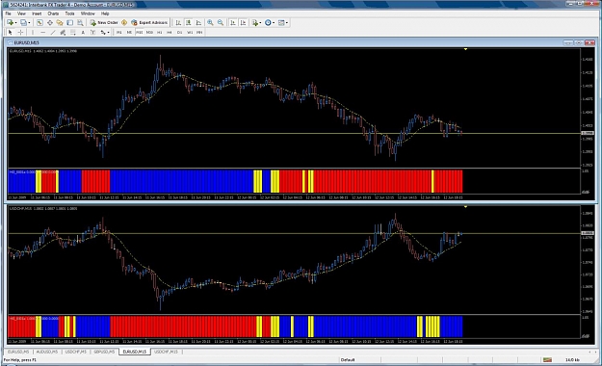Switch the timeframe to H1
The image size is (602, 366).
159,32
